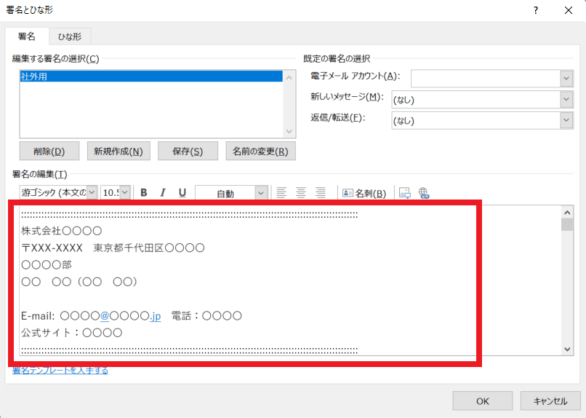Insert business card via 名刺(B)

[364, 193]
